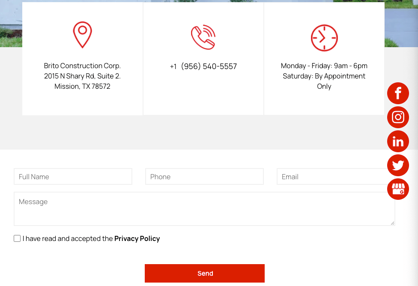Click the red location pin icon
The height and width of the screenshot is (286, 418).
pyautogui.click(x=82, y=35)
